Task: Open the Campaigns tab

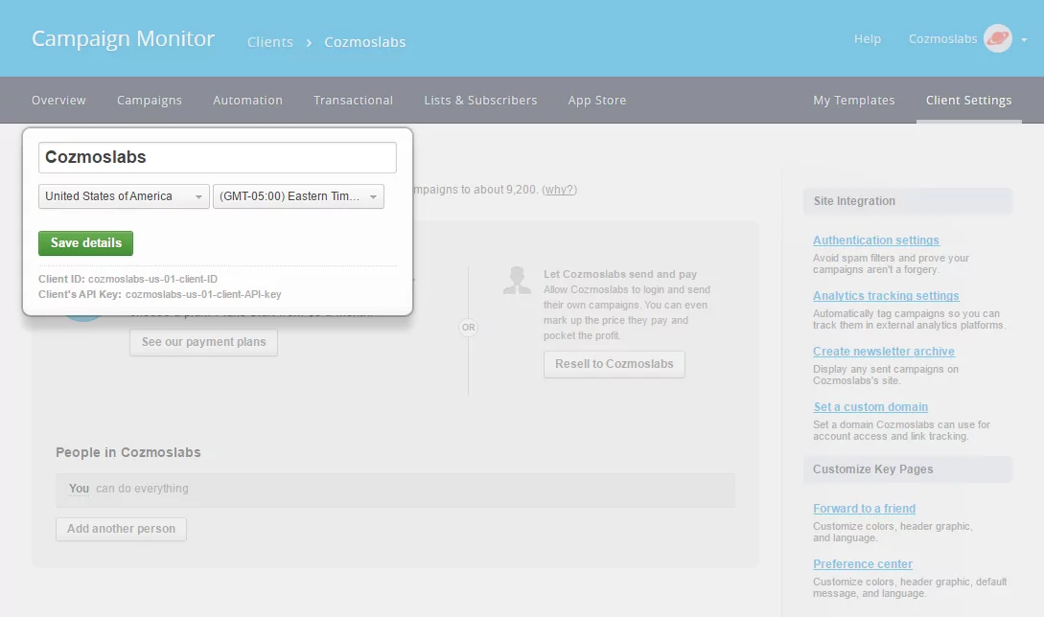Action: (x=150, y=100)
